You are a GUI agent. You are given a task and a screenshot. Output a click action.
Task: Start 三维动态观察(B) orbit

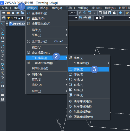pyautogui.click(x=47, y=63)
